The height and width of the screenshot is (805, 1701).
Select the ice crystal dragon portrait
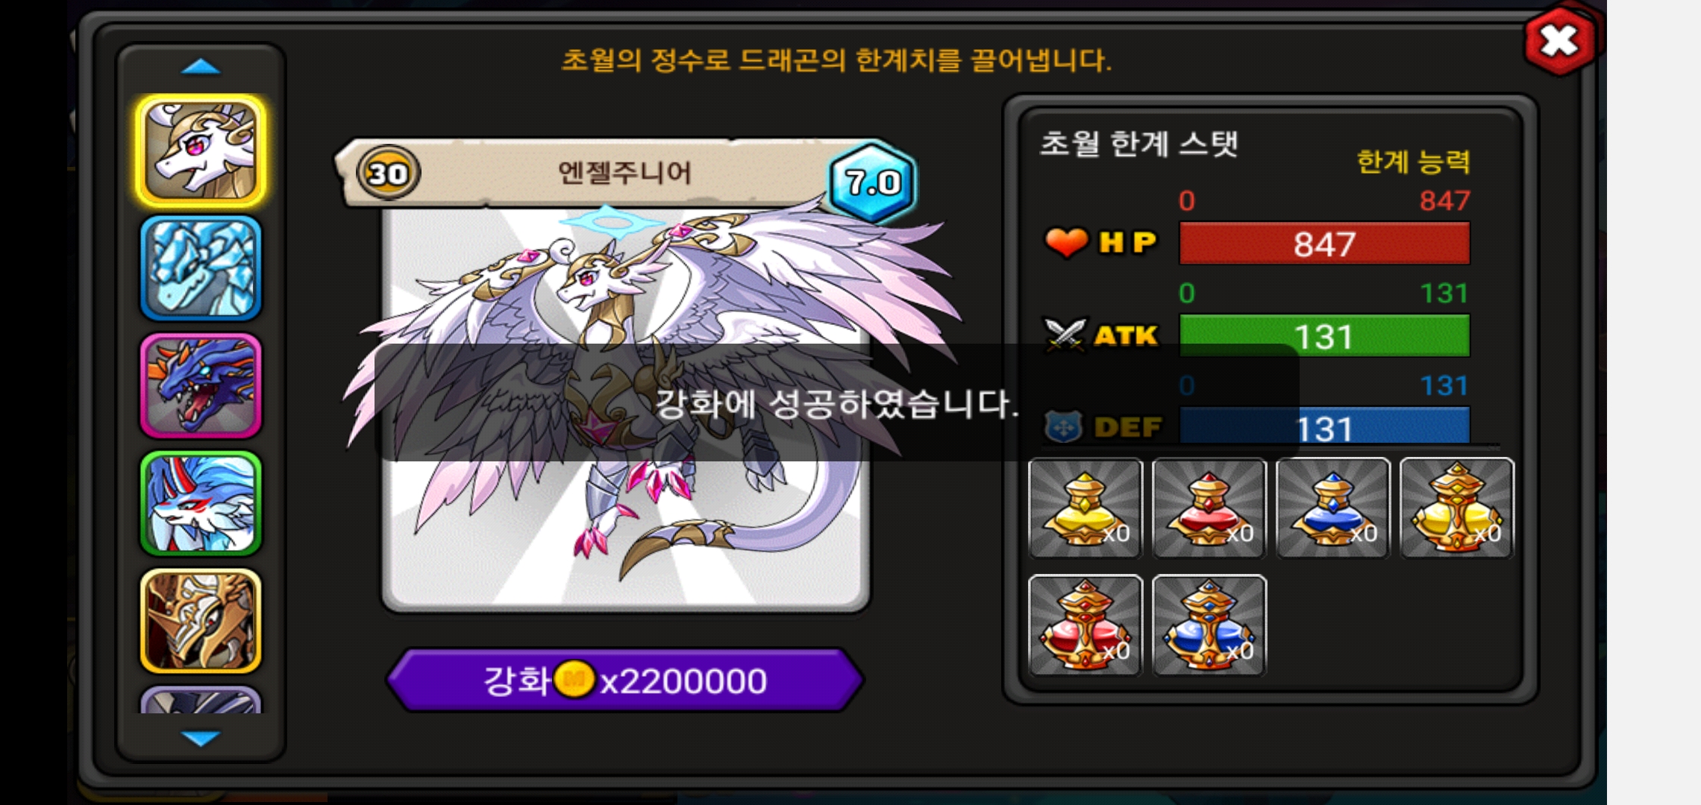coord(201,268)
